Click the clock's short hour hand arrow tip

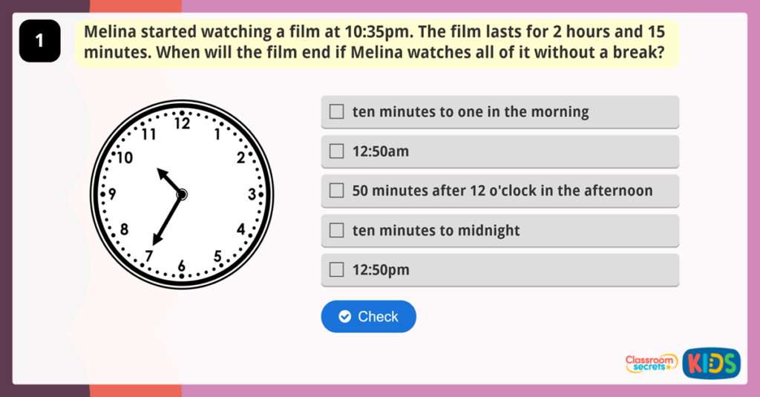(x=158, y=171)
